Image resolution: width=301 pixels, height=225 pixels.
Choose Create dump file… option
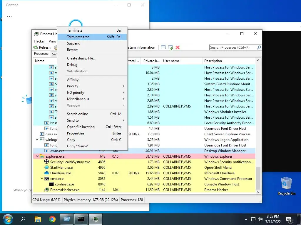(92, 58)
